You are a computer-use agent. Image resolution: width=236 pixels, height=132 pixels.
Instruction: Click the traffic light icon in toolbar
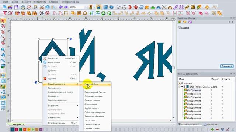tap(91, 7)
